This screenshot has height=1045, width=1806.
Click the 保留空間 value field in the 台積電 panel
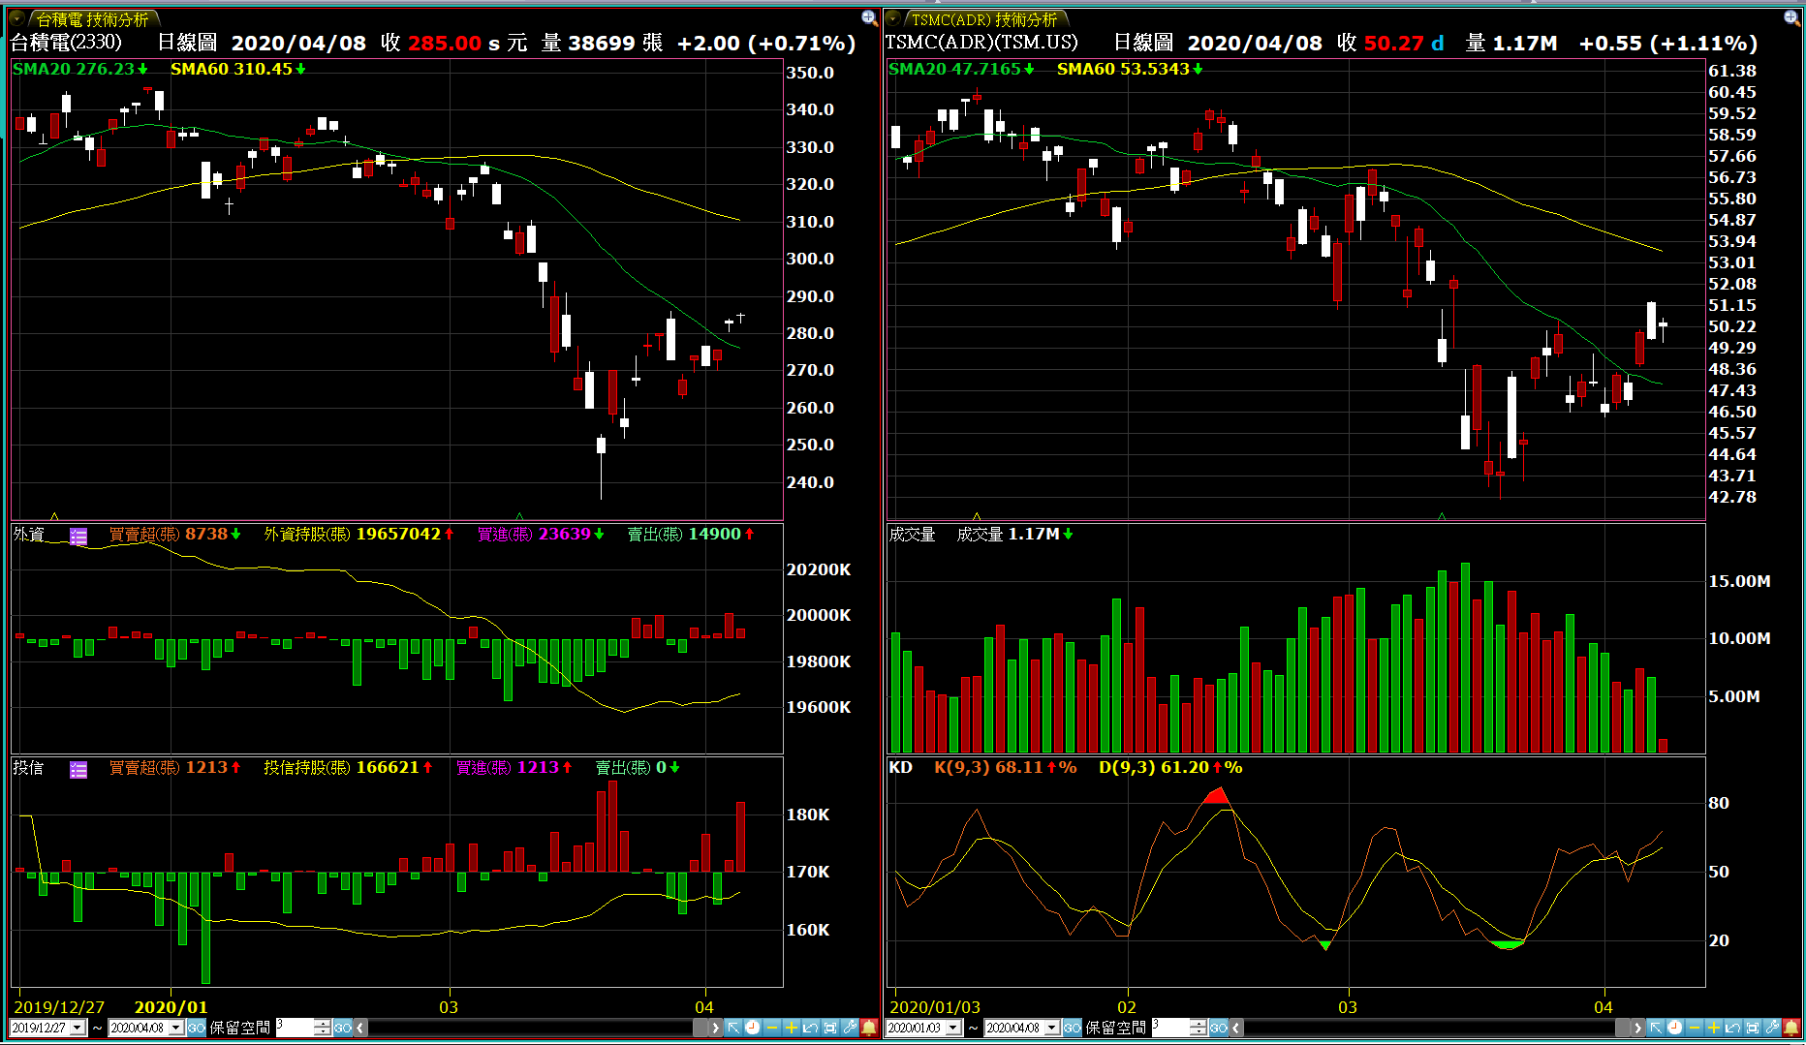(x=295, y=1028)
